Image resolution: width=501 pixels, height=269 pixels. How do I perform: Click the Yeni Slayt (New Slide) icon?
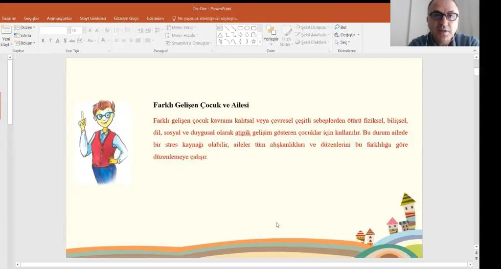pyautogui.click(x=6, y=31)
